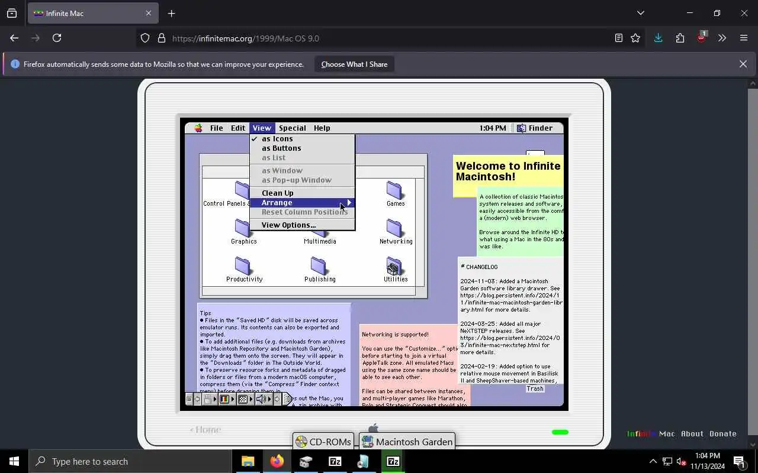The image size is (758, 473).
Task: Choose View Options… menu item
Action: (302, 225)
